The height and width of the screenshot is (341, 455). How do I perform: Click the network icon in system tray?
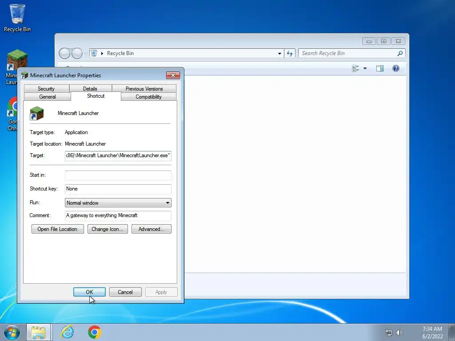tap(388, 333)
